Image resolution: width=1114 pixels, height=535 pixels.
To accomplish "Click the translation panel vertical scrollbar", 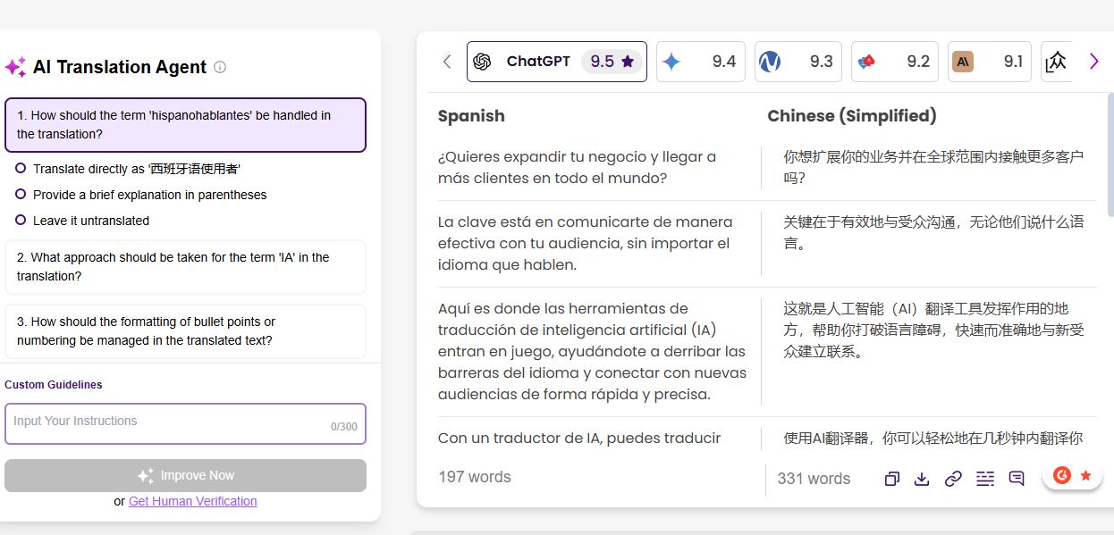I will 1110,152.
